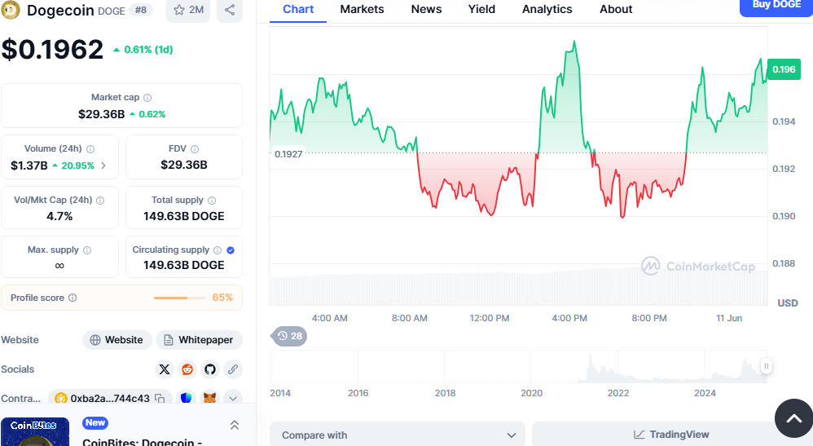Screen dimensions: 813x446
Task: Open Dogecoin's X (Twitter) social link
Action: [x=165, y=369]
